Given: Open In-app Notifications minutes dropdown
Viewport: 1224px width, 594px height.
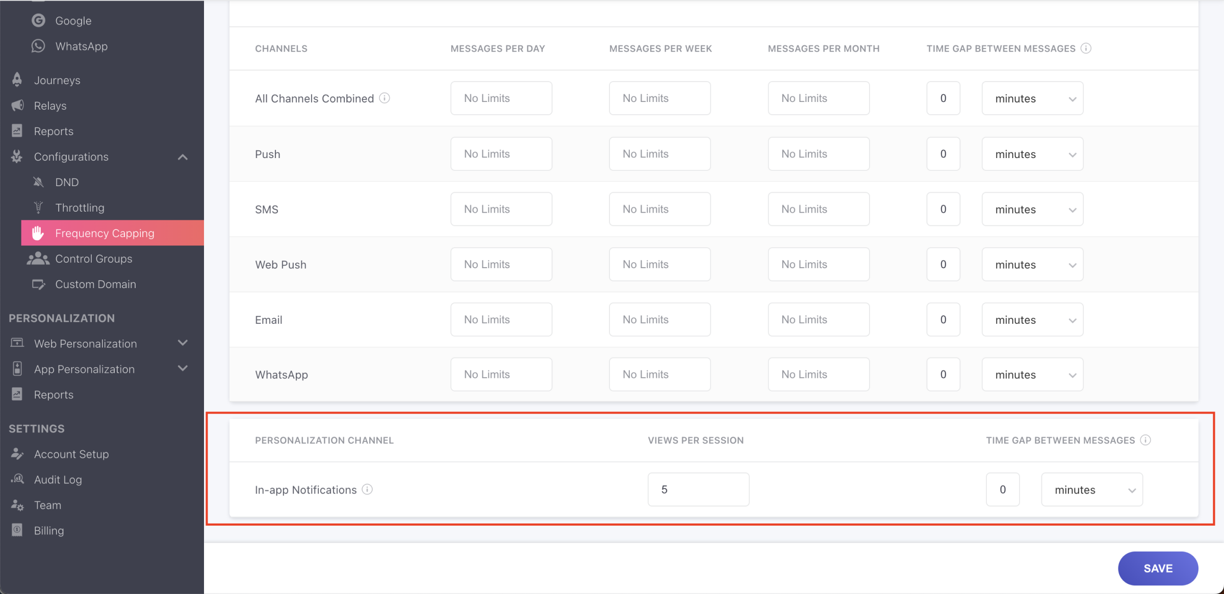Looking at the screenshot, I should point(1091,489).
